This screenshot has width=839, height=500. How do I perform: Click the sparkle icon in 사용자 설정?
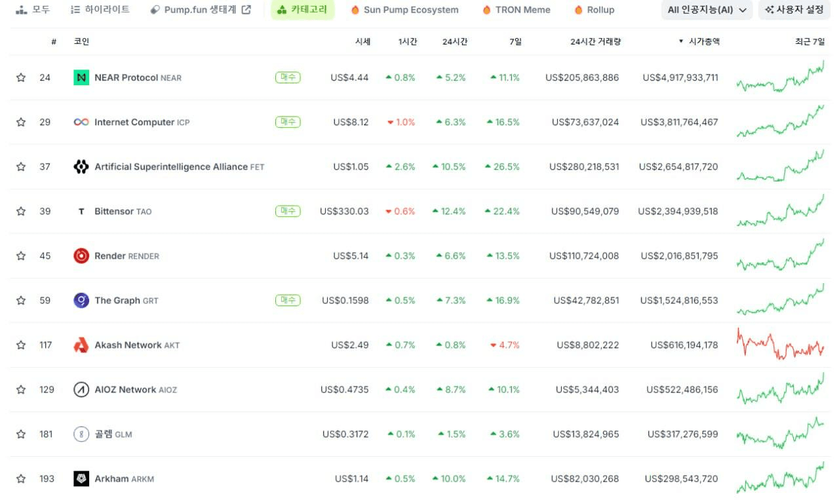(x=770, y=10)
